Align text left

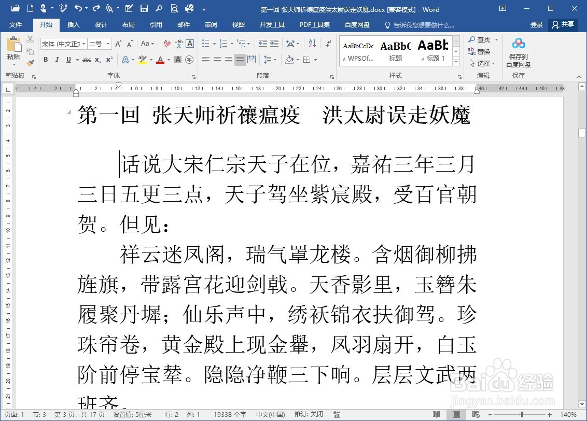tap(205, 60)
